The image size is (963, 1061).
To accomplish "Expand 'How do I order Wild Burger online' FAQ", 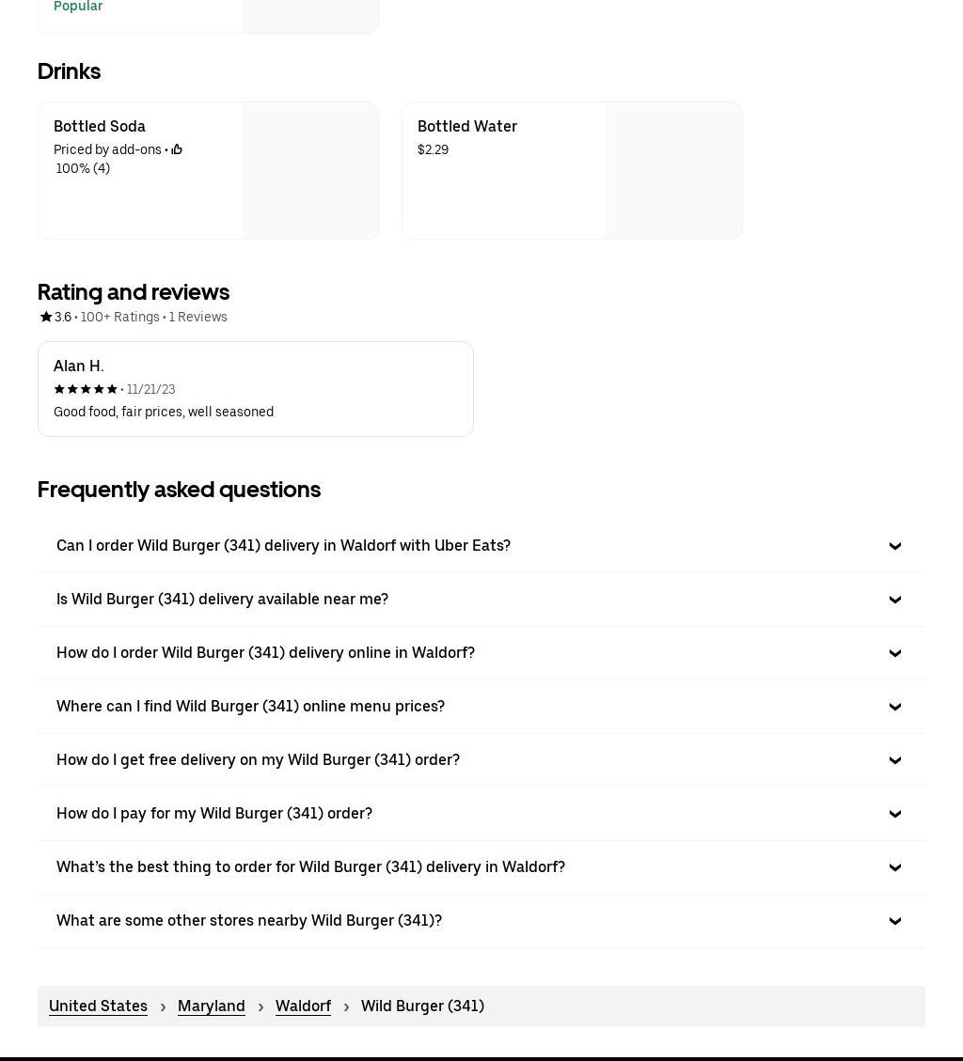I will coord(481,653).
